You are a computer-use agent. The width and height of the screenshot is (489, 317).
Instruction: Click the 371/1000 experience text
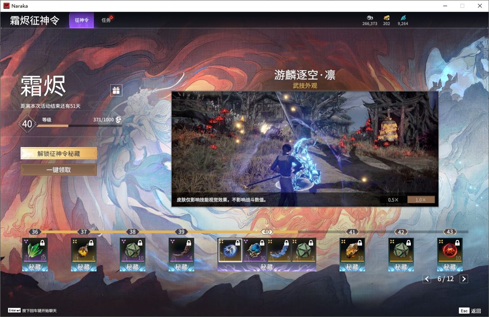point(104,120)
